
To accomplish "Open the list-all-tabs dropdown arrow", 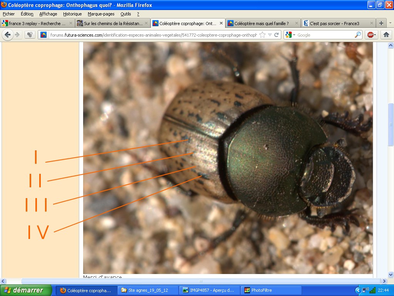I will coord(390,23).
